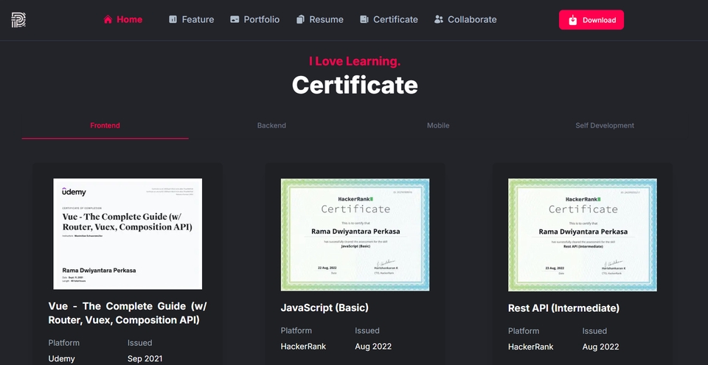Click HackerRank under Rest API (Intermediate)
The height and width of the screenshot is (365, 708).
tap(530, 347)
